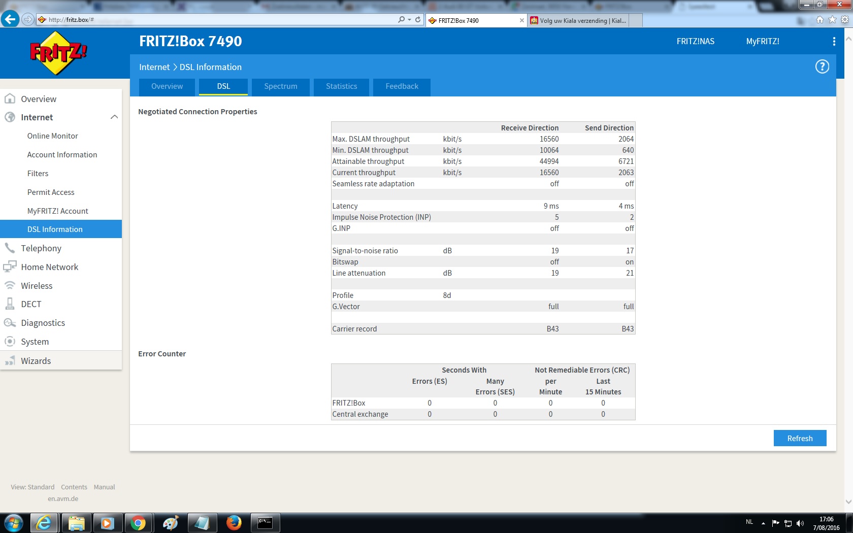Click the browser back arrow button
Image resolution: width=853 pixels, height=533 pixels.
click(10, 19)
